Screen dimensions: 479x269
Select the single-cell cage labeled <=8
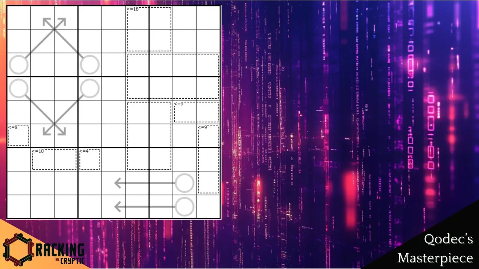pos(19,136)
